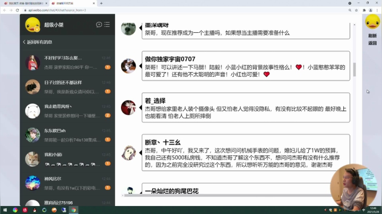Open the zoom magnifier icon in address bar
The width and height of the screenshot is (382, 214).
point(350,10)
